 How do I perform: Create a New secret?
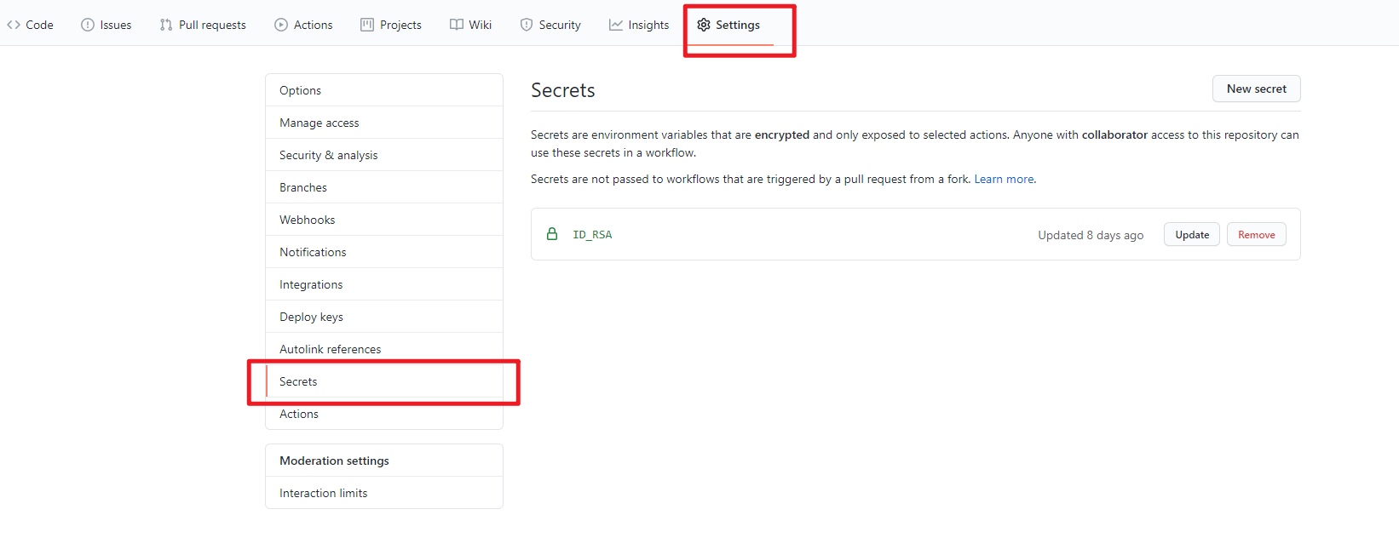pyautogui.click(x=1256, y=89)
